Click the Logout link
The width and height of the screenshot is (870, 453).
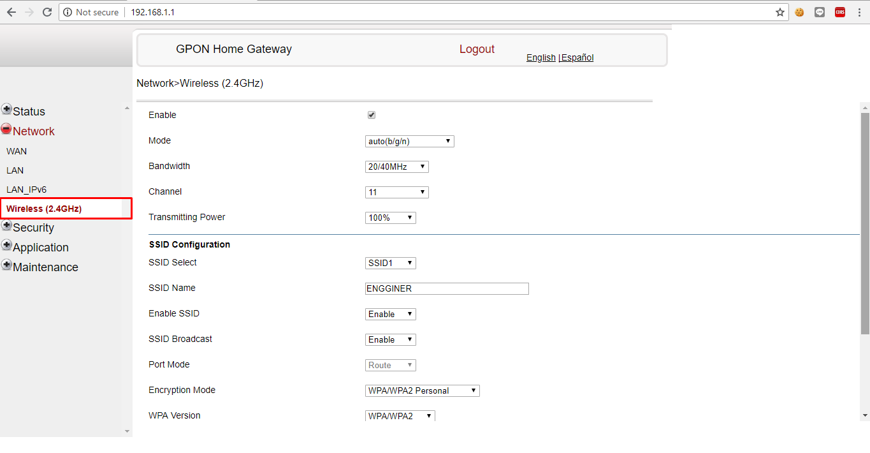click(x=477, y=49)
